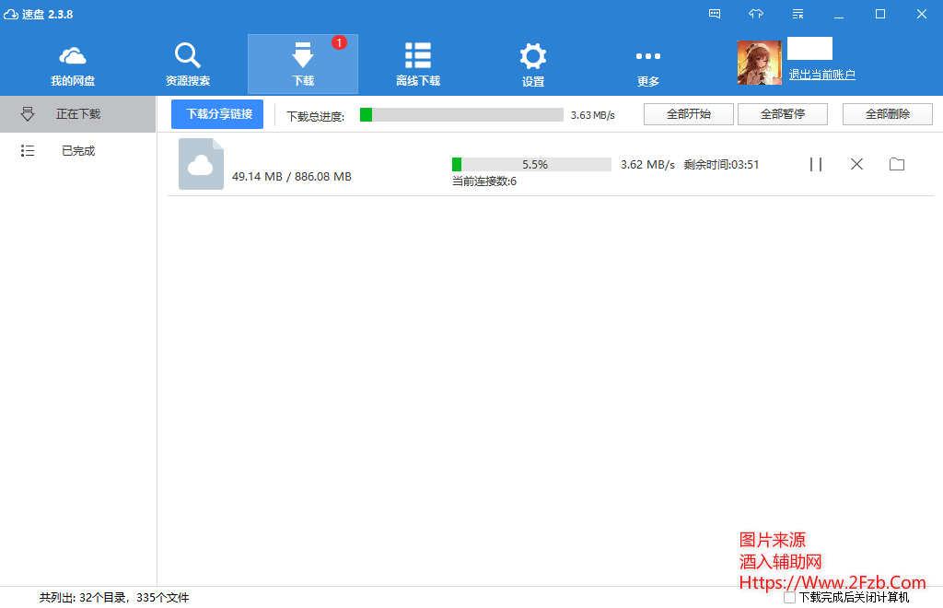Select the 资源搜索 search icon
This screenshot has width=943, height=608.
point(188,62)
